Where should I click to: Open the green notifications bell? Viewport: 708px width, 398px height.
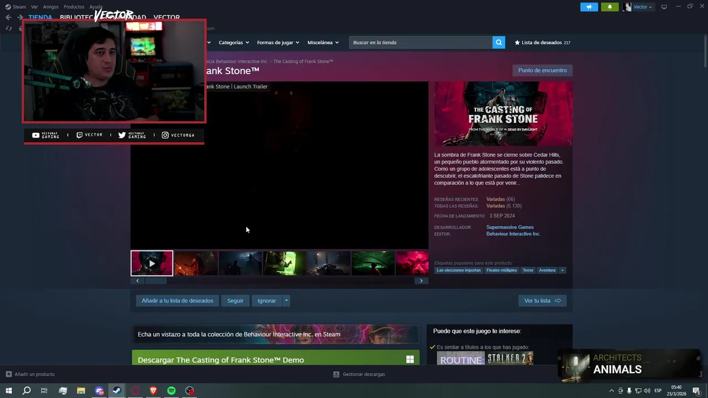(610, 7)
